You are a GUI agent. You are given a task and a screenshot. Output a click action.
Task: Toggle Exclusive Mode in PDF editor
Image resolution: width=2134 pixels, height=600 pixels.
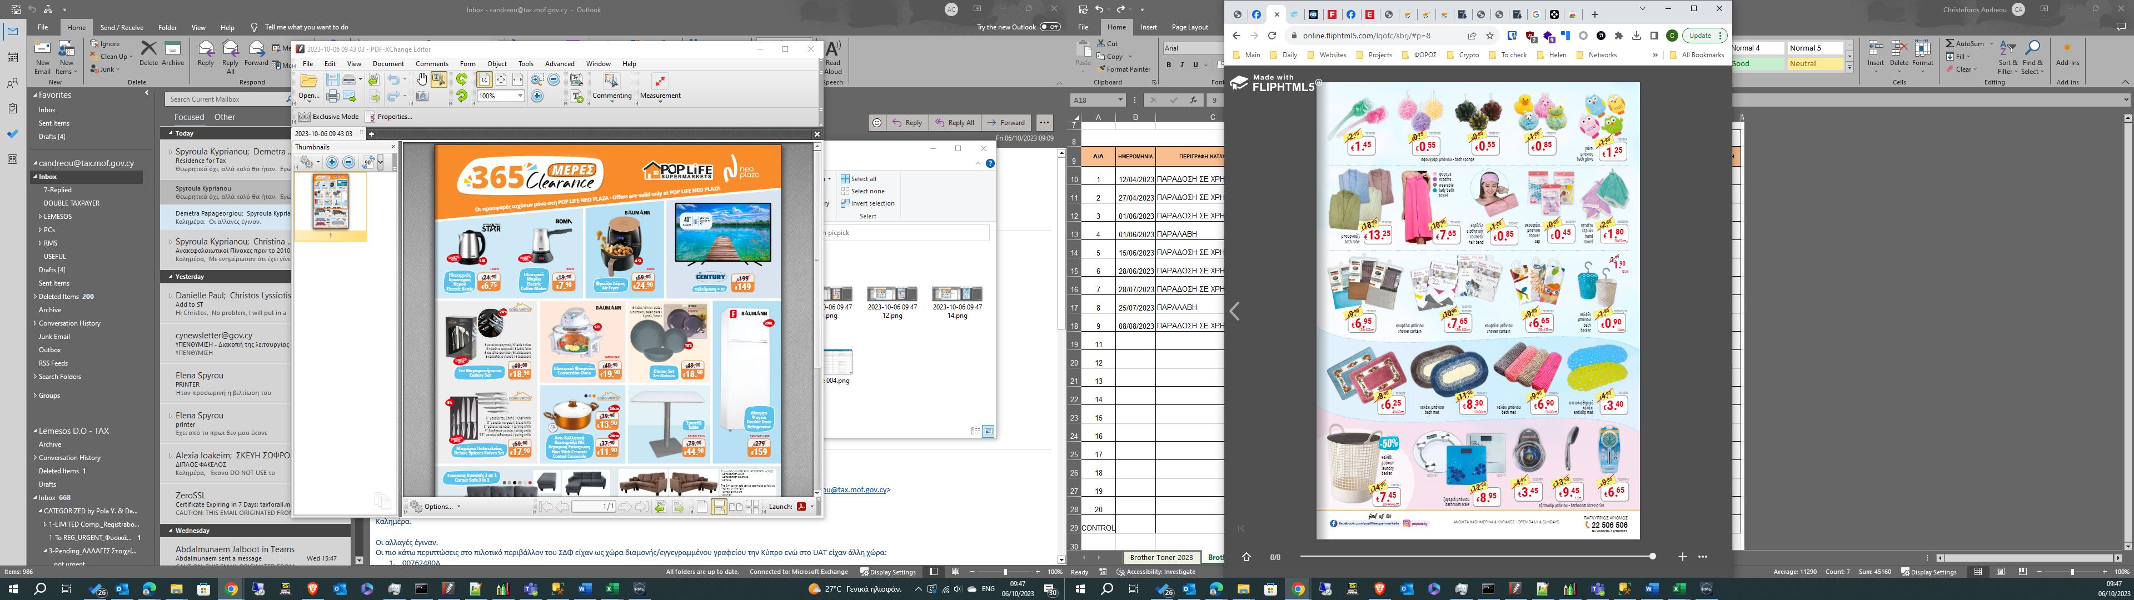click(x=329, y=117)
